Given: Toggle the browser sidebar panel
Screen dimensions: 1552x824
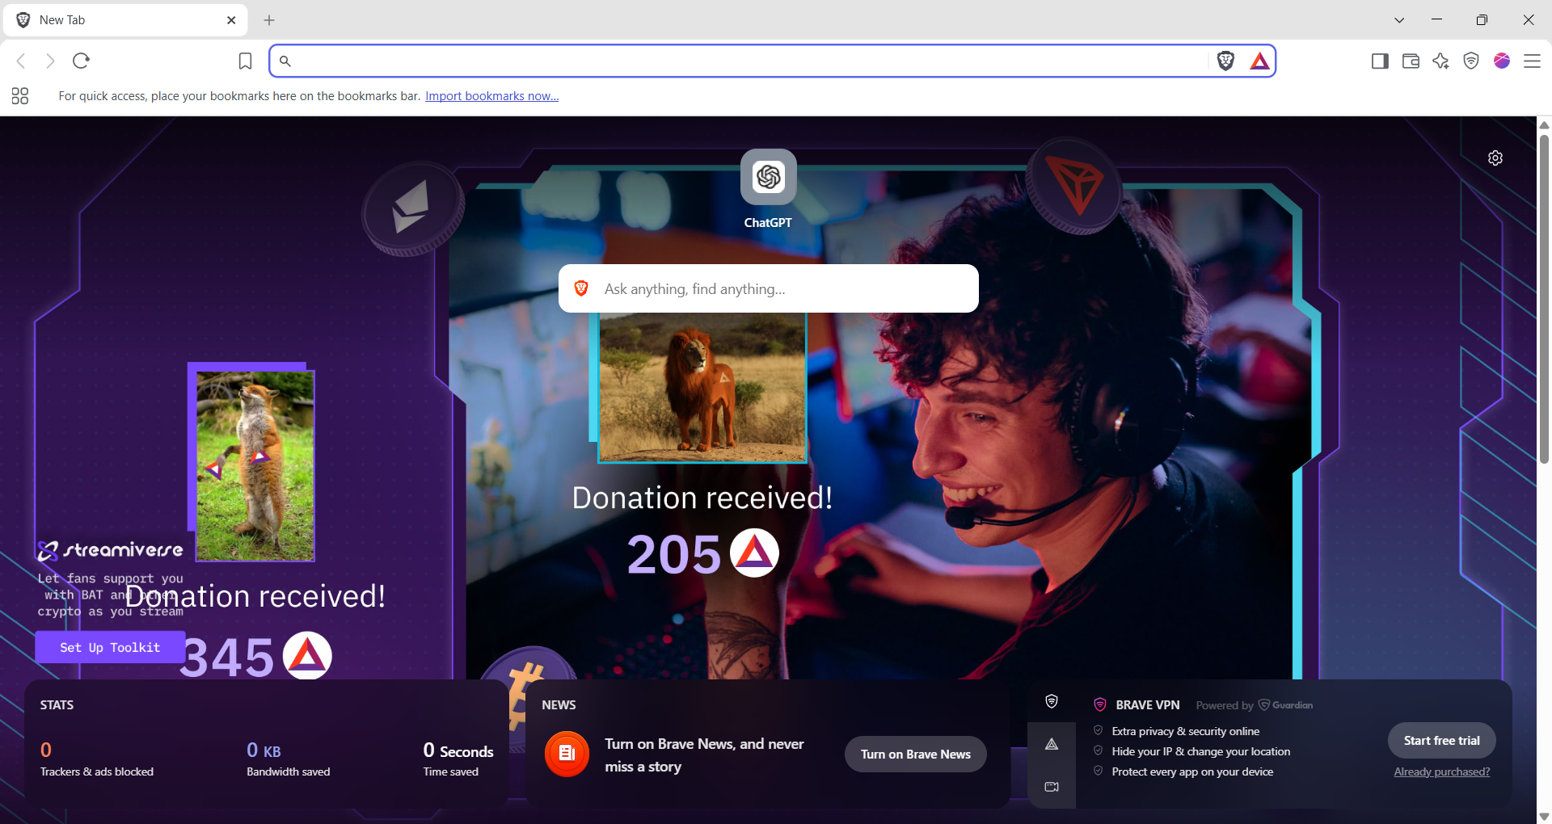Looking at the screenshot, I should tap(1380, 61).
